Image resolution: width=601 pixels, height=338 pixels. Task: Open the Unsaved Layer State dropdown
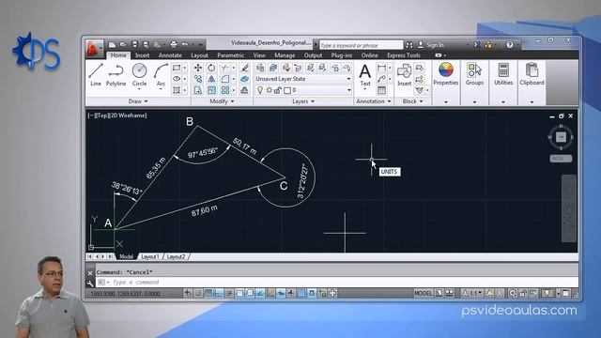pyautogui.click(x=303, y=79)
